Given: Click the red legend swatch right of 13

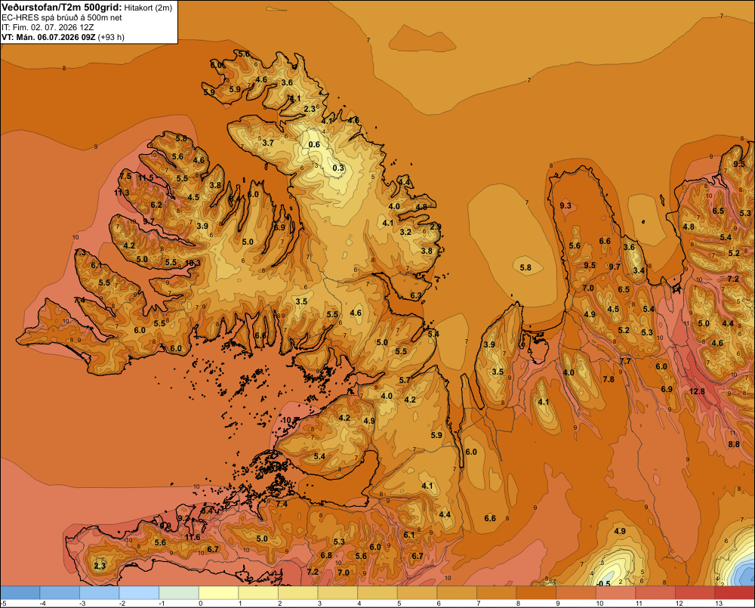Looking at the screenshot, I should pos(735,593).
